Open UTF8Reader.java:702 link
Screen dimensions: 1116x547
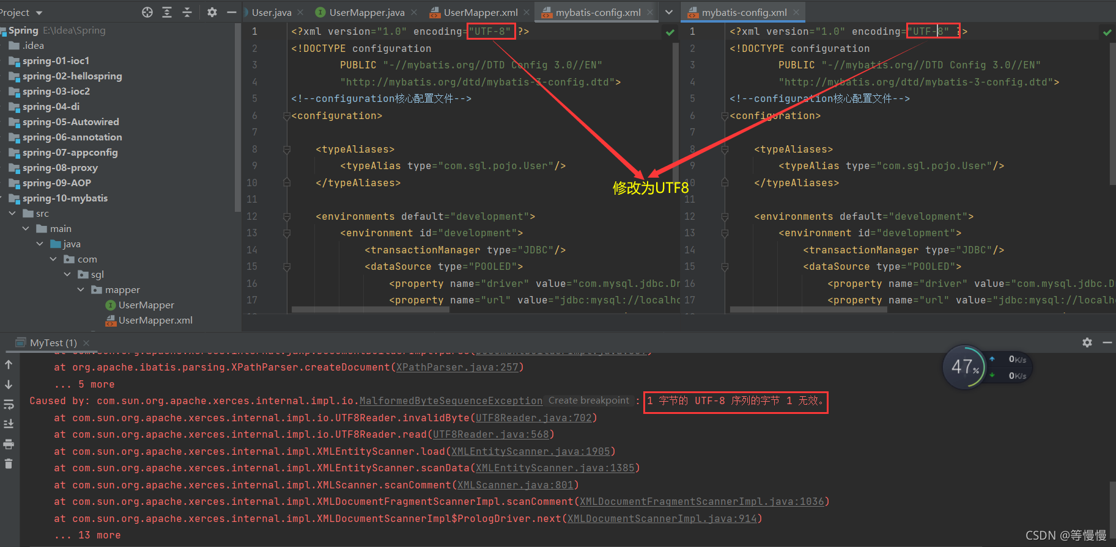coord(534,418)
